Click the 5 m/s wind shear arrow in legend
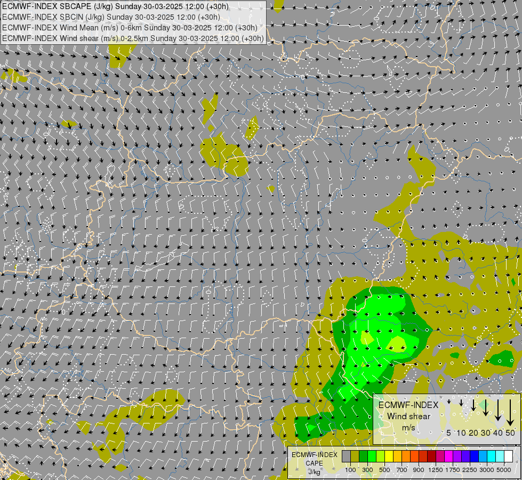 [449, 402]
